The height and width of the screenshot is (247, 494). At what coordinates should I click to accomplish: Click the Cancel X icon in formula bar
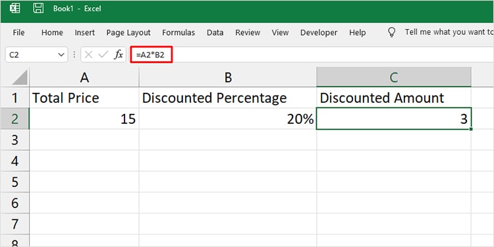(88, 55)
